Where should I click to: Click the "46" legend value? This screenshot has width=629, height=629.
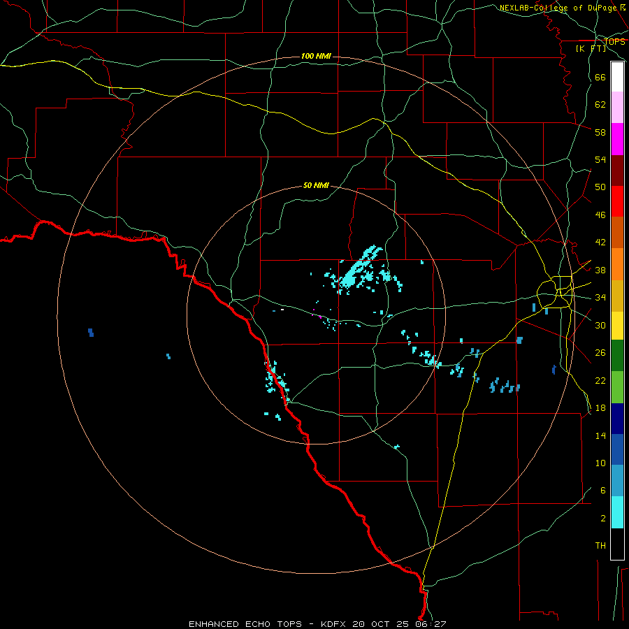pos(600,215)
